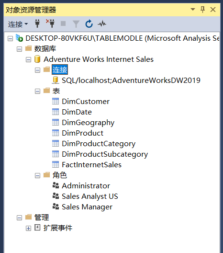Image resolution: width=223 pixels, height=253 pixels.
Task: Select the DimCustomer table name
Action: tap(86, 102)
